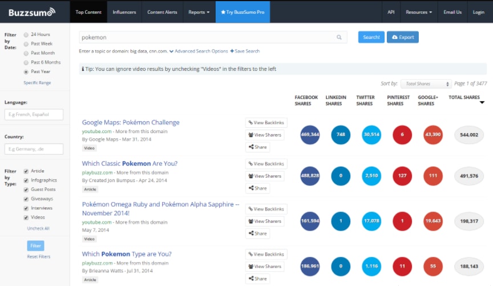Image resolution: width=493 pixels, height=286 pixels.
Task: Click Specific Range link
Action: click(x=37, y=82)
